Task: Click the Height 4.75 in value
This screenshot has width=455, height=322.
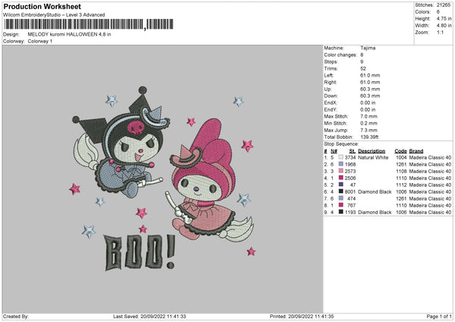Action: (444, 18)
